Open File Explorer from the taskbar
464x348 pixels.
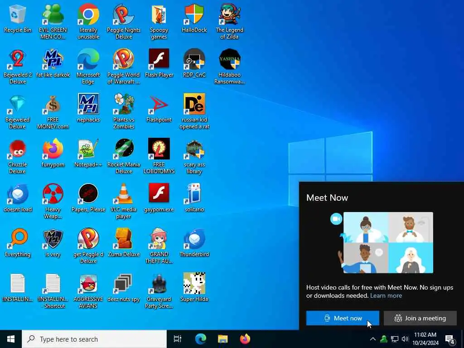[223, 339]
